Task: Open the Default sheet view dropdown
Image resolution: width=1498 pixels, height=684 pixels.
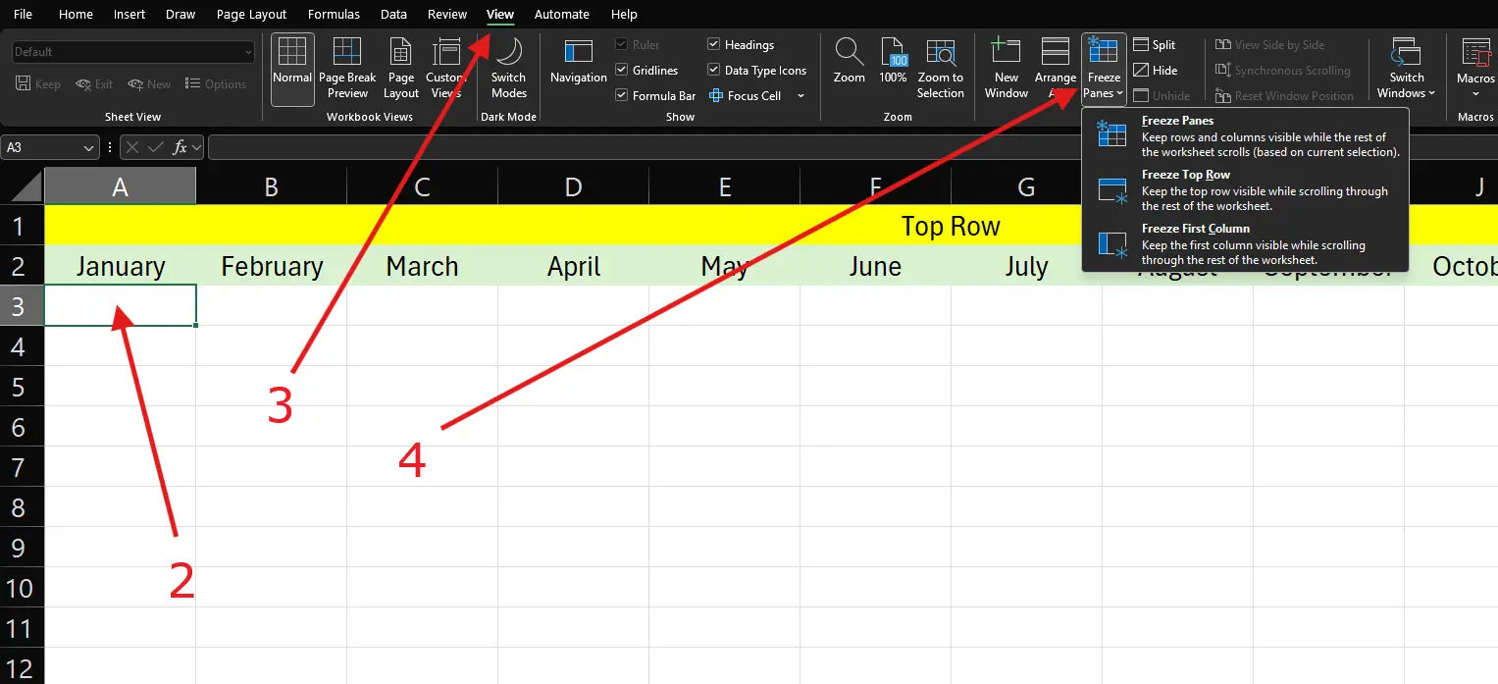Action: point(132,51)
